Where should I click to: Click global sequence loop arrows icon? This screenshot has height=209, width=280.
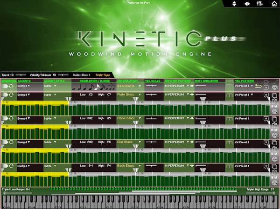pyautogui.click(x=11, y=86)
